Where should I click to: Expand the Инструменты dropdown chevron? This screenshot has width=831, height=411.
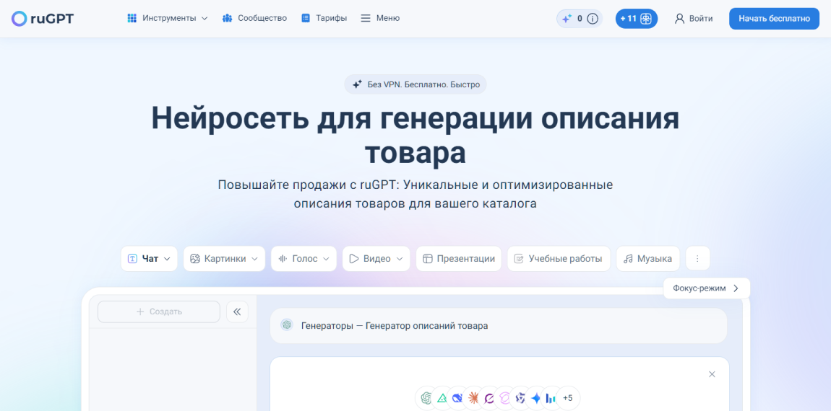pos(204,19)
